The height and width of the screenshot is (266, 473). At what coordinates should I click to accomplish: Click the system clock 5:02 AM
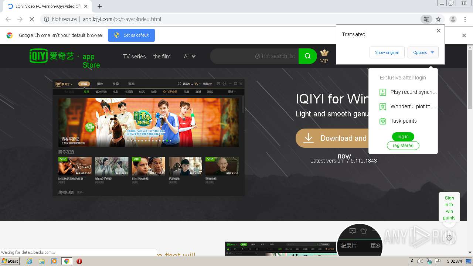pos(454,261)
